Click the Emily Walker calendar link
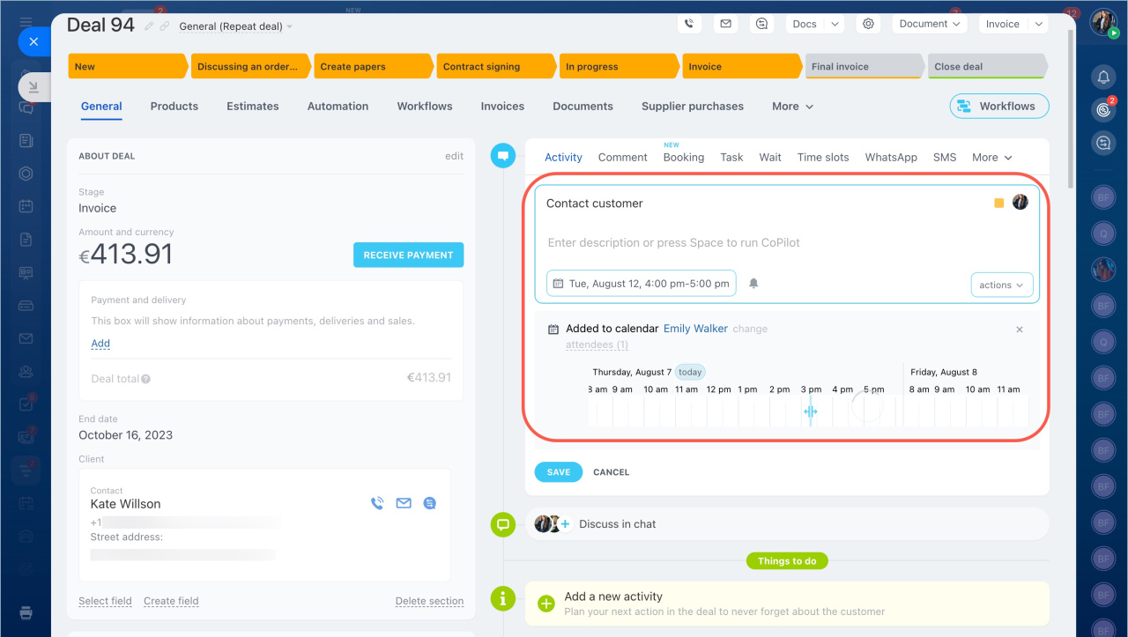The height and width of the screenshot is (637, 1128). 695,329
